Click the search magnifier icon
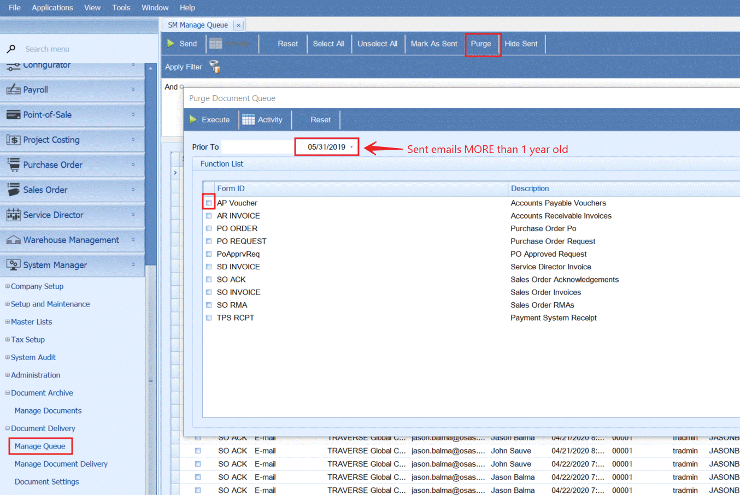740x495 pixels. coord(11,49)
